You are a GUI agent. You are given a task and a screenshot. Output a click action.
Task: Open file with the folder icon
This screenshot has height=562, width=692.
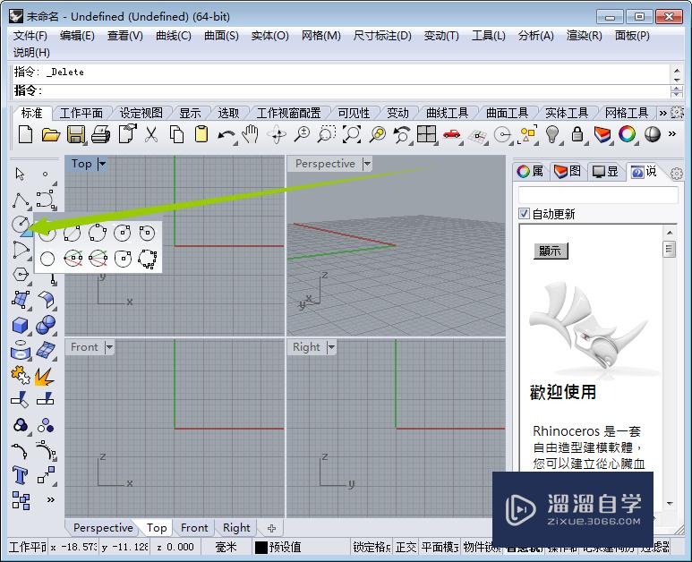click(50, 134)
